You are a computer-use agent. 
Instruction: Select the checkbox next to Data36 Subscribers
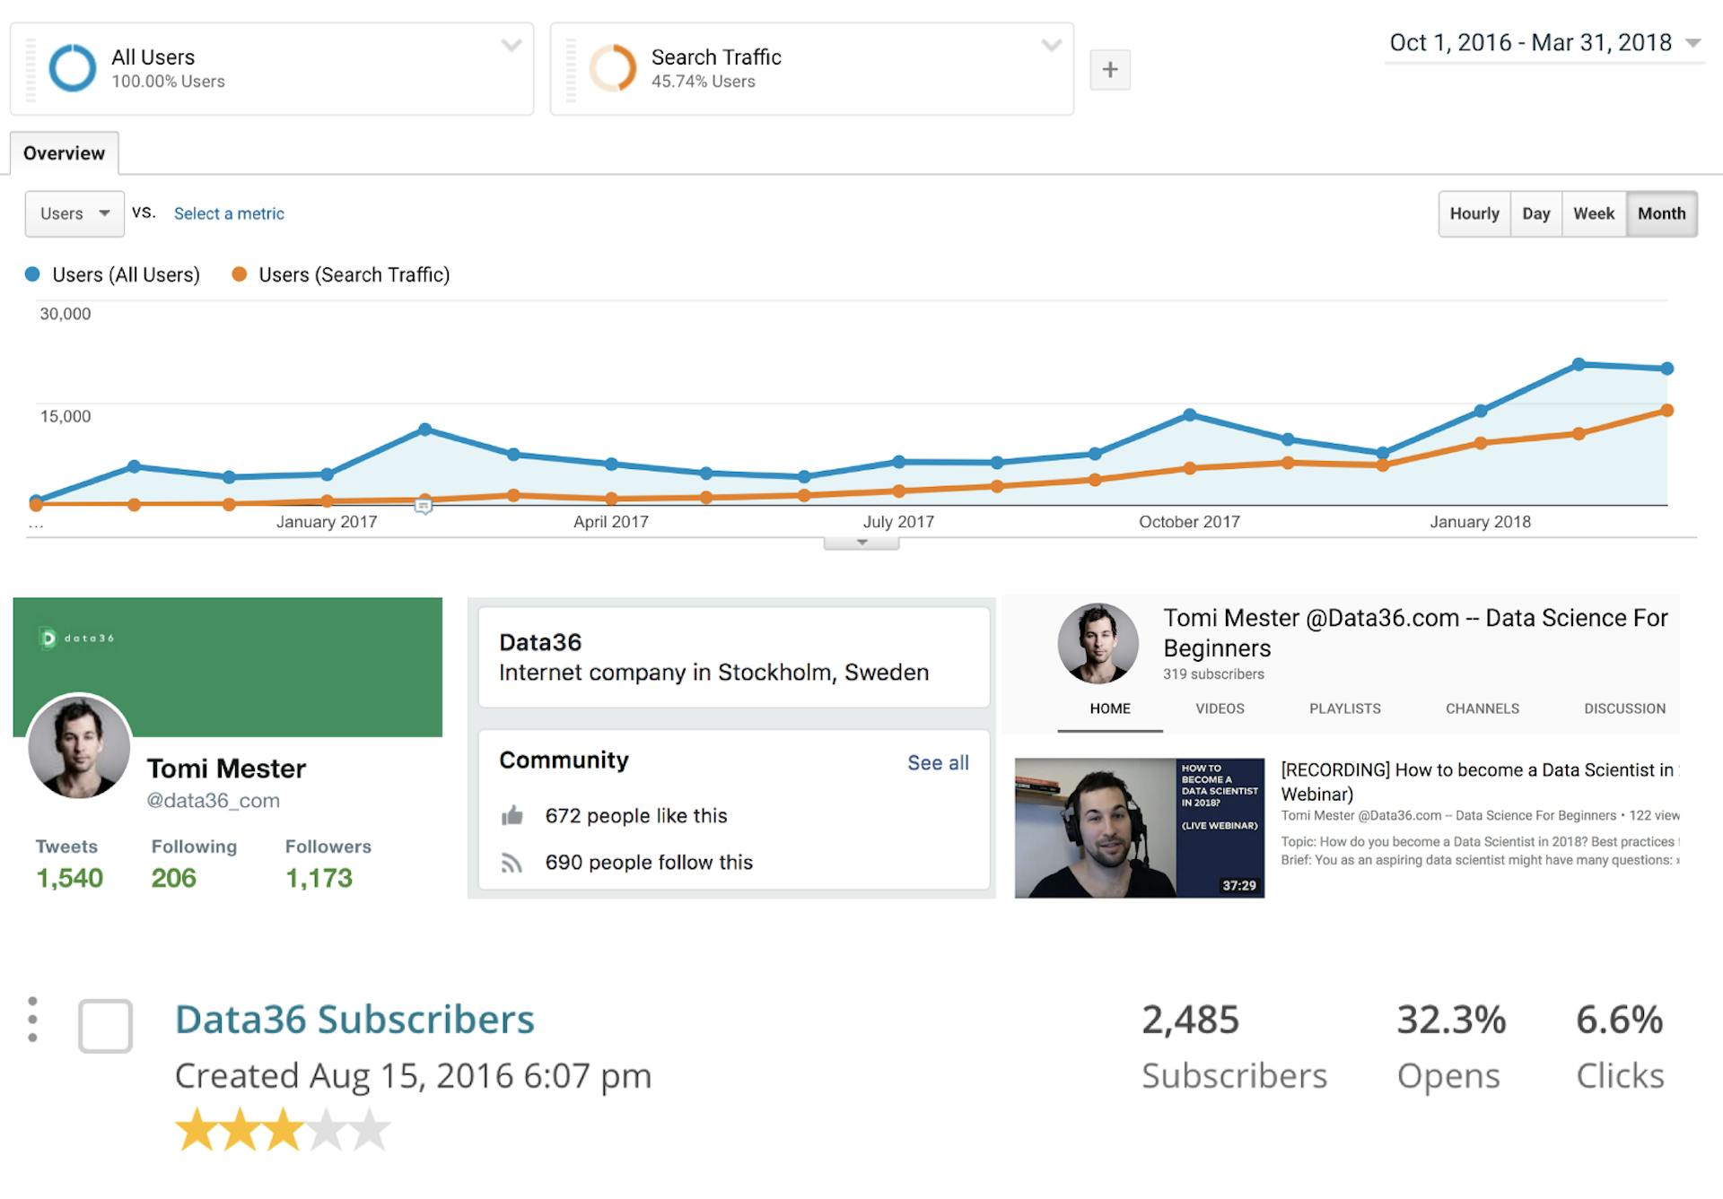pos(105,1025)
